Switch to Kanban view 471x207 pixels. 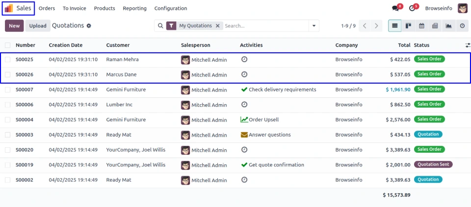pyautogui.click(x=408, y=26)
